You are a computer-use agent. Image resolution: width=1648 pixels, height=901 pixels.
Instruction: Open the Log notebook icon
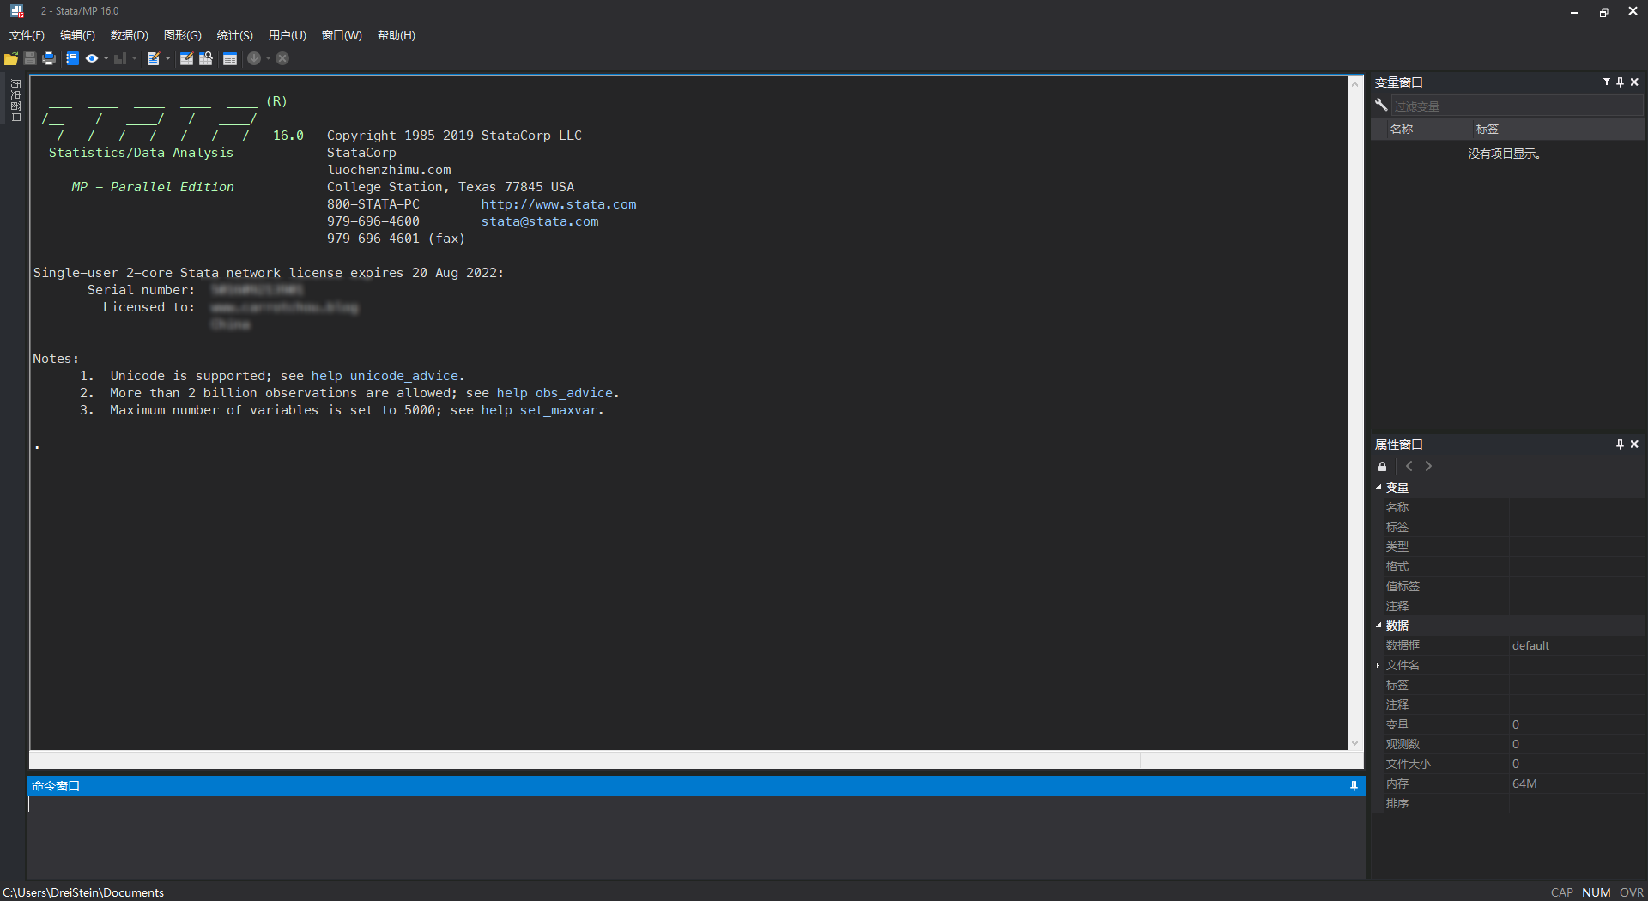click(72, 58)
